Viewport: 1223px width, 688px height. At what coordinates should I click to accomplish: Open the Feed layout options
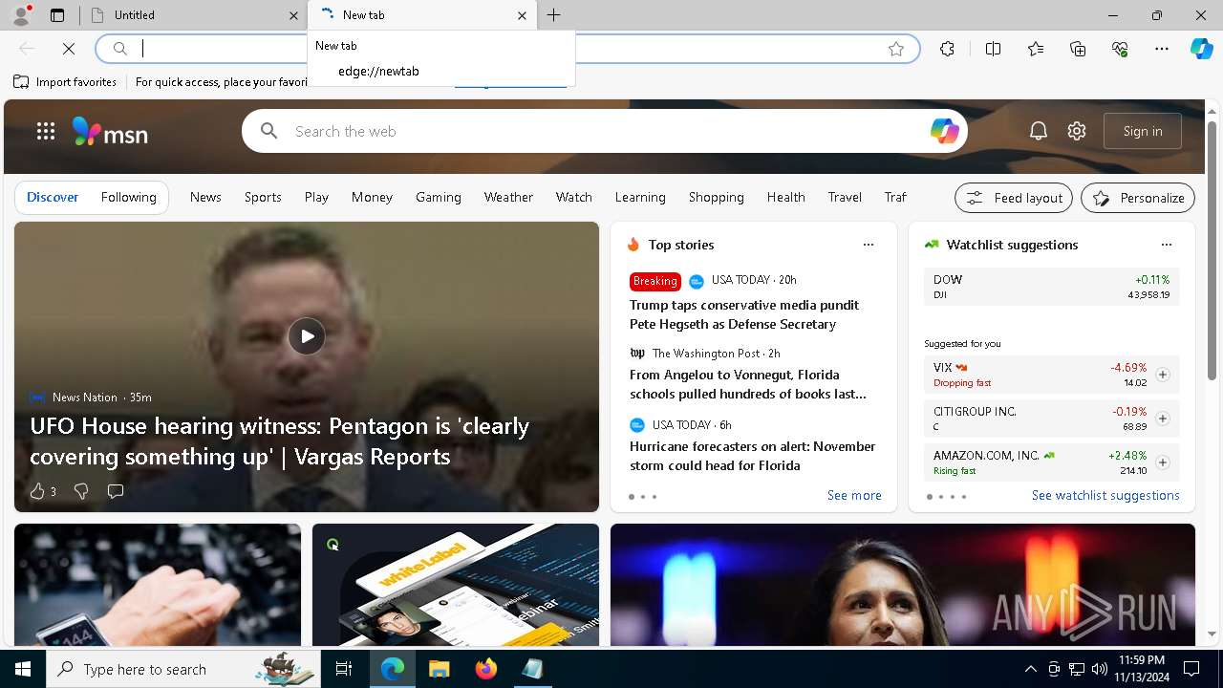[1014, 198]
